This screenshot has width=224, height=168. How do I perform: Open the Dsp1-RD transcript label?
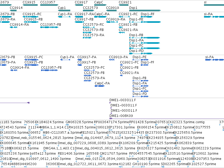coord(136,51)
